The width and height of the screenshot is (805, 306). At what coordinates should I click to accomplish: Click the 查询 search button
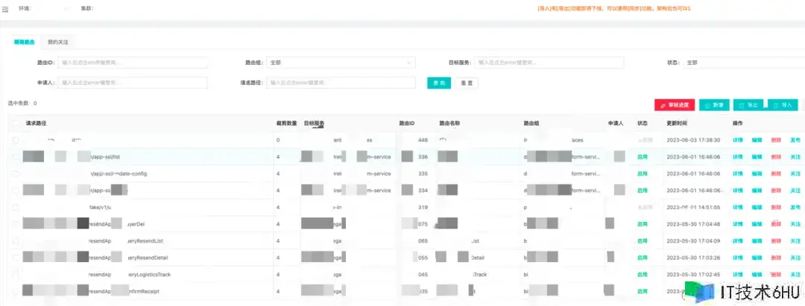pyautogui.click(x=439, y=83)
